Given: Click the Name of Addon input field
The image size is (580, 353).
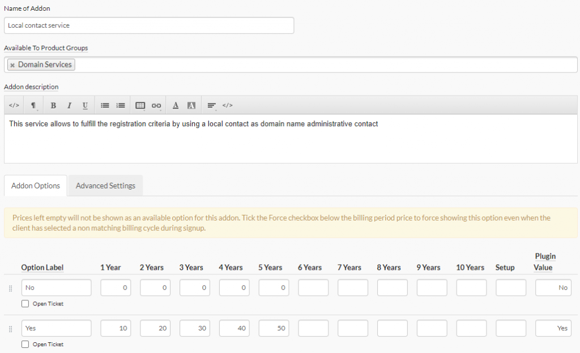Looking at the screenshot, I should [x=149, y=25].
